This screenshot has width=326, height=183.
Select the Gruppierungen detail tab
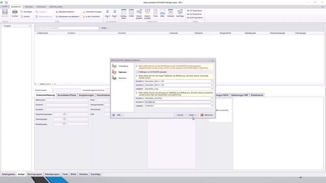click(x=86, y=95)
